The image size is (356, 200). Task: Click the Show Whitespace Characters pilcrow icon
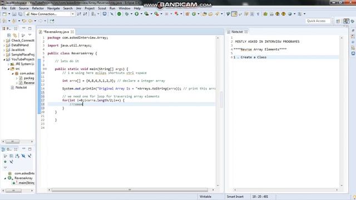point(258,14)
